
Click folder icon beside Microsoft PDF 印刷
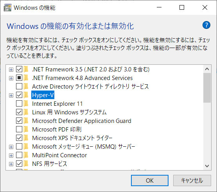[26, 129]
